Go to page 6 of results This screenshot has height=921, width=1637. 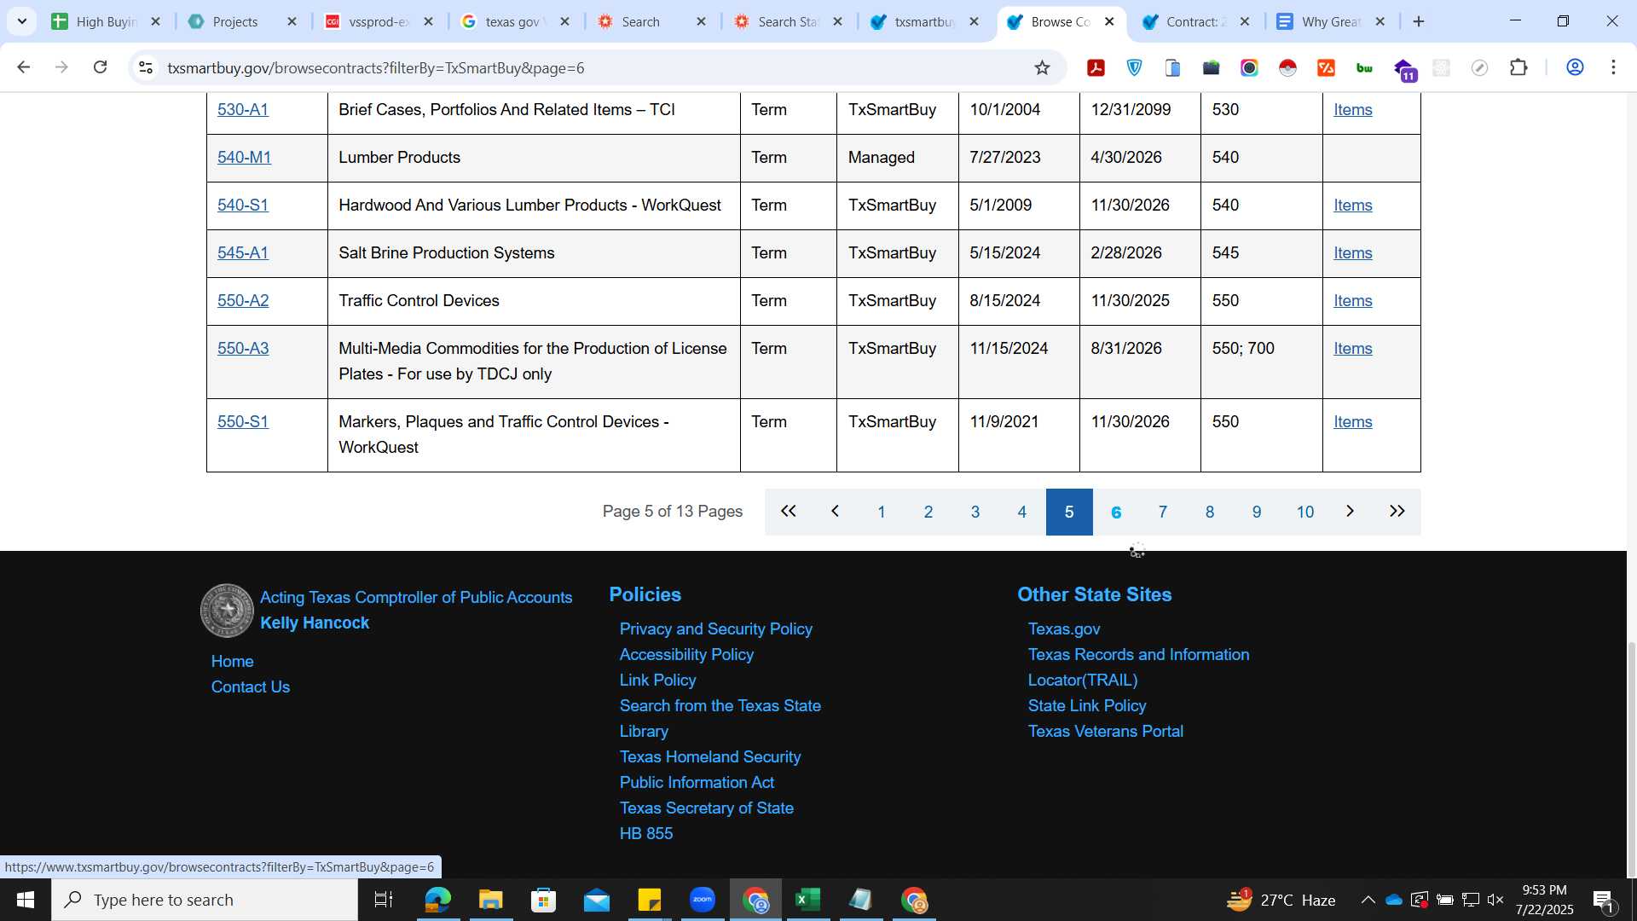pyautogui.click(x=1116, y=512)
